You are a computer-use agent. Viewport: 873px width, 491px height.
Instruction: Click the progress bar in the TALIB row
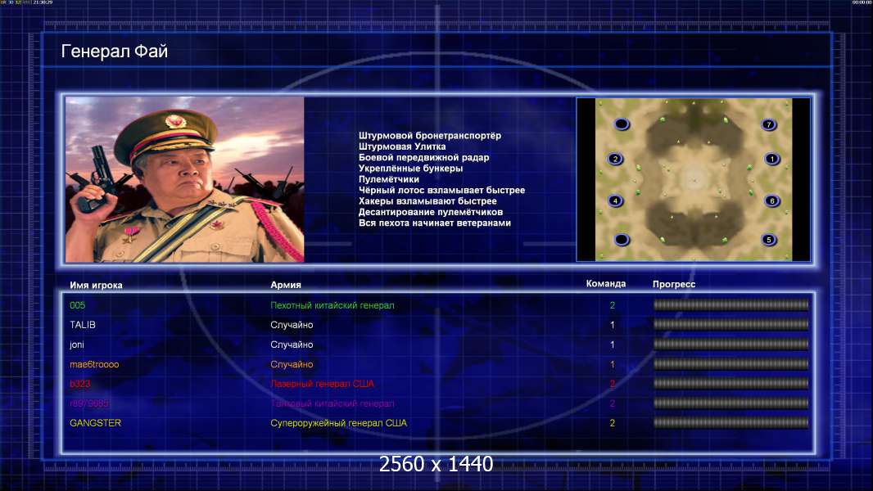pyautogui.click(x=731, y=324)
